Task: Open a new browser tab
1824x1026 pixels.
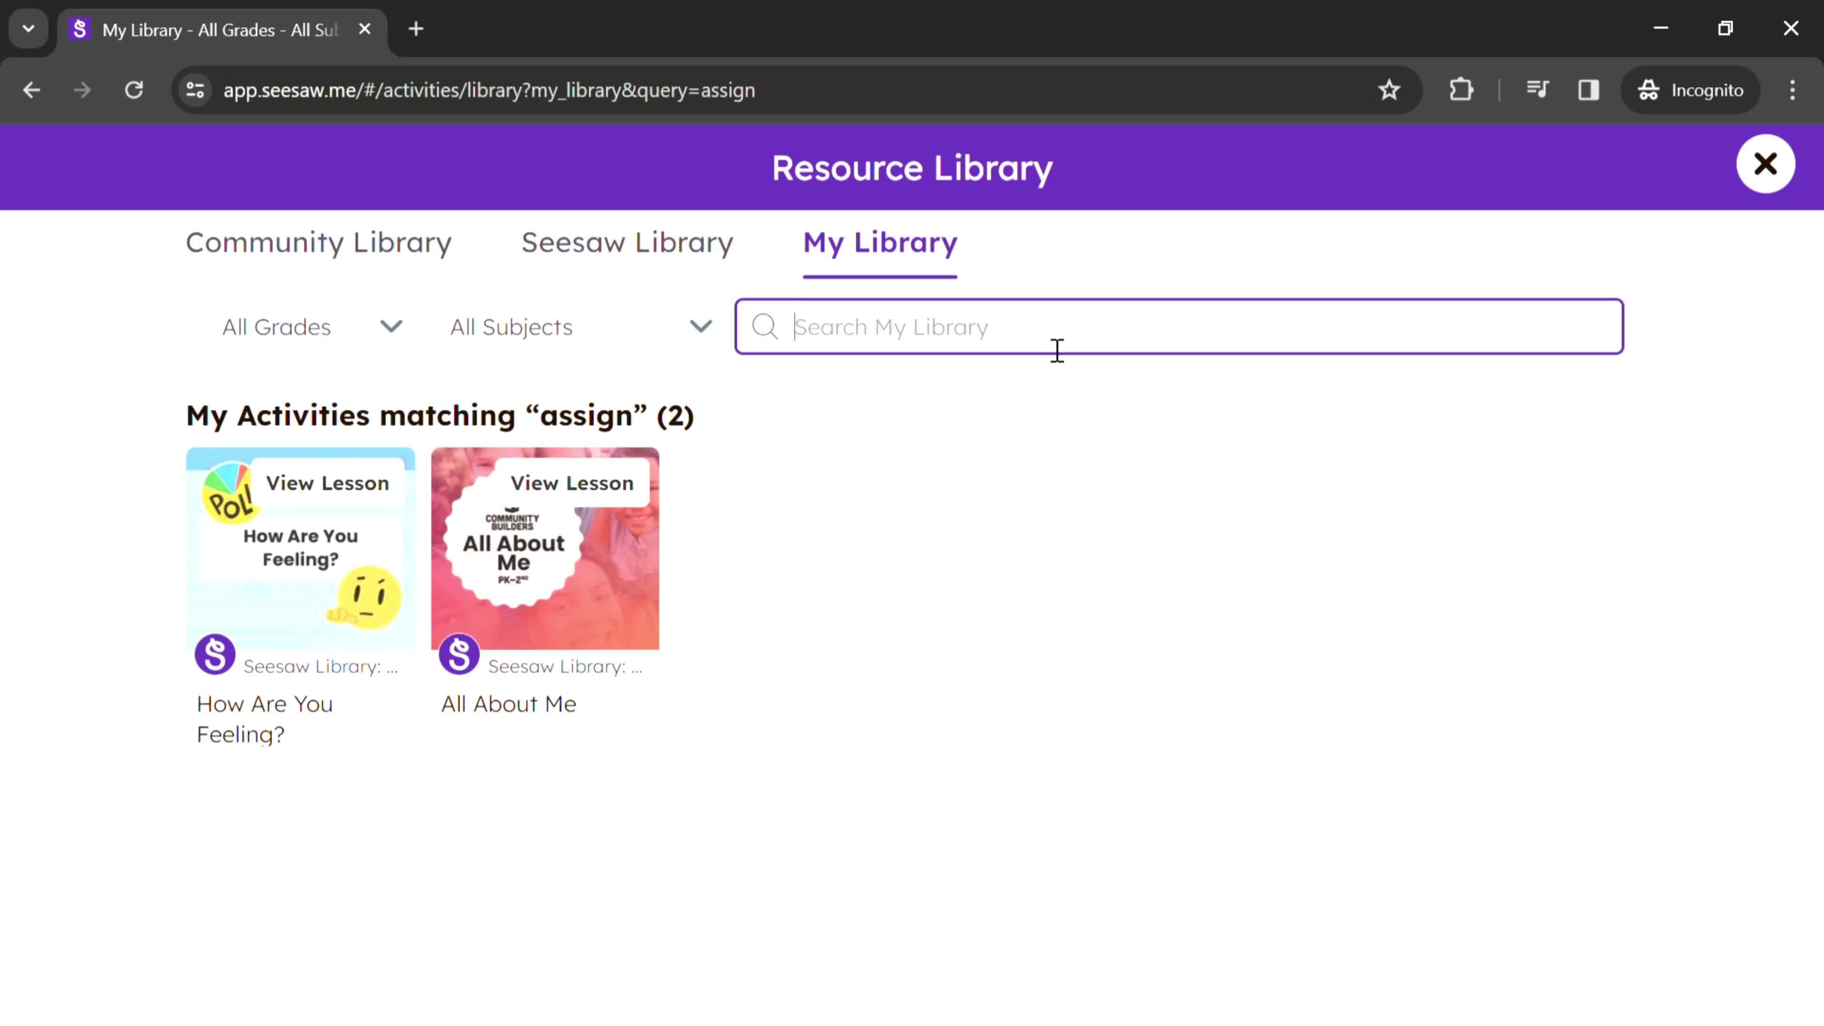Action: [417, 29]
